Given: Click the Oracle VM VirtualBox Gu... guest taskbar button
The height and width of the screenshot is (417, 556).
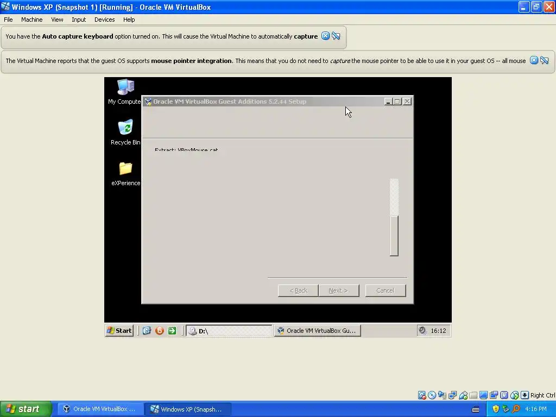Looking at the screenshot, I should tap(317, 331).
